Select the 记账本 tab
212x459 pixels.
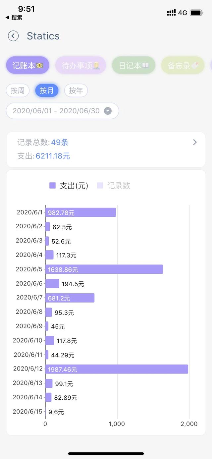point(27,65)
